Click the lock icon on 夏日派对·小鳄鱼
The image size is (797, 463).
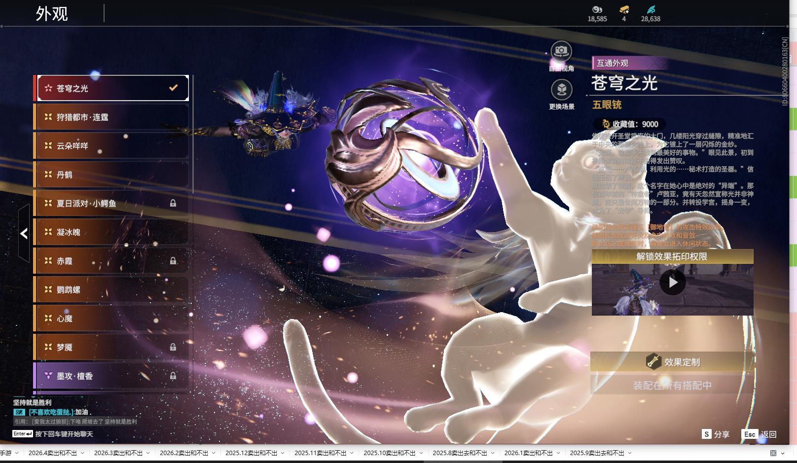(173, 203)
